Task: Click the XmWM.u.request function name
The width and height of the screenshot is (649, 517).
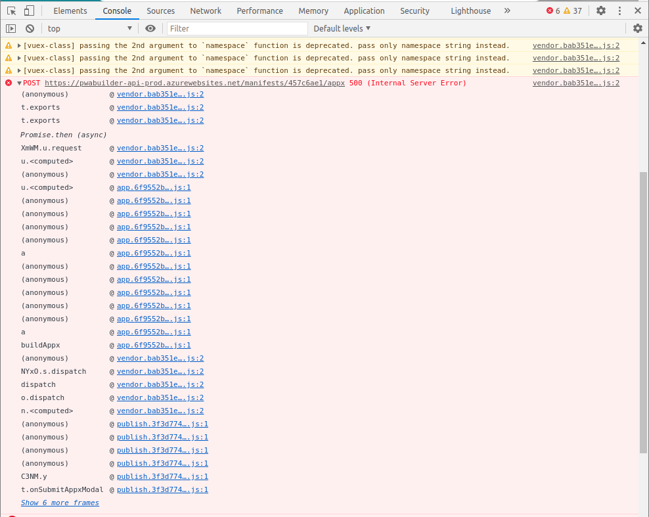Action: (51, 148)
